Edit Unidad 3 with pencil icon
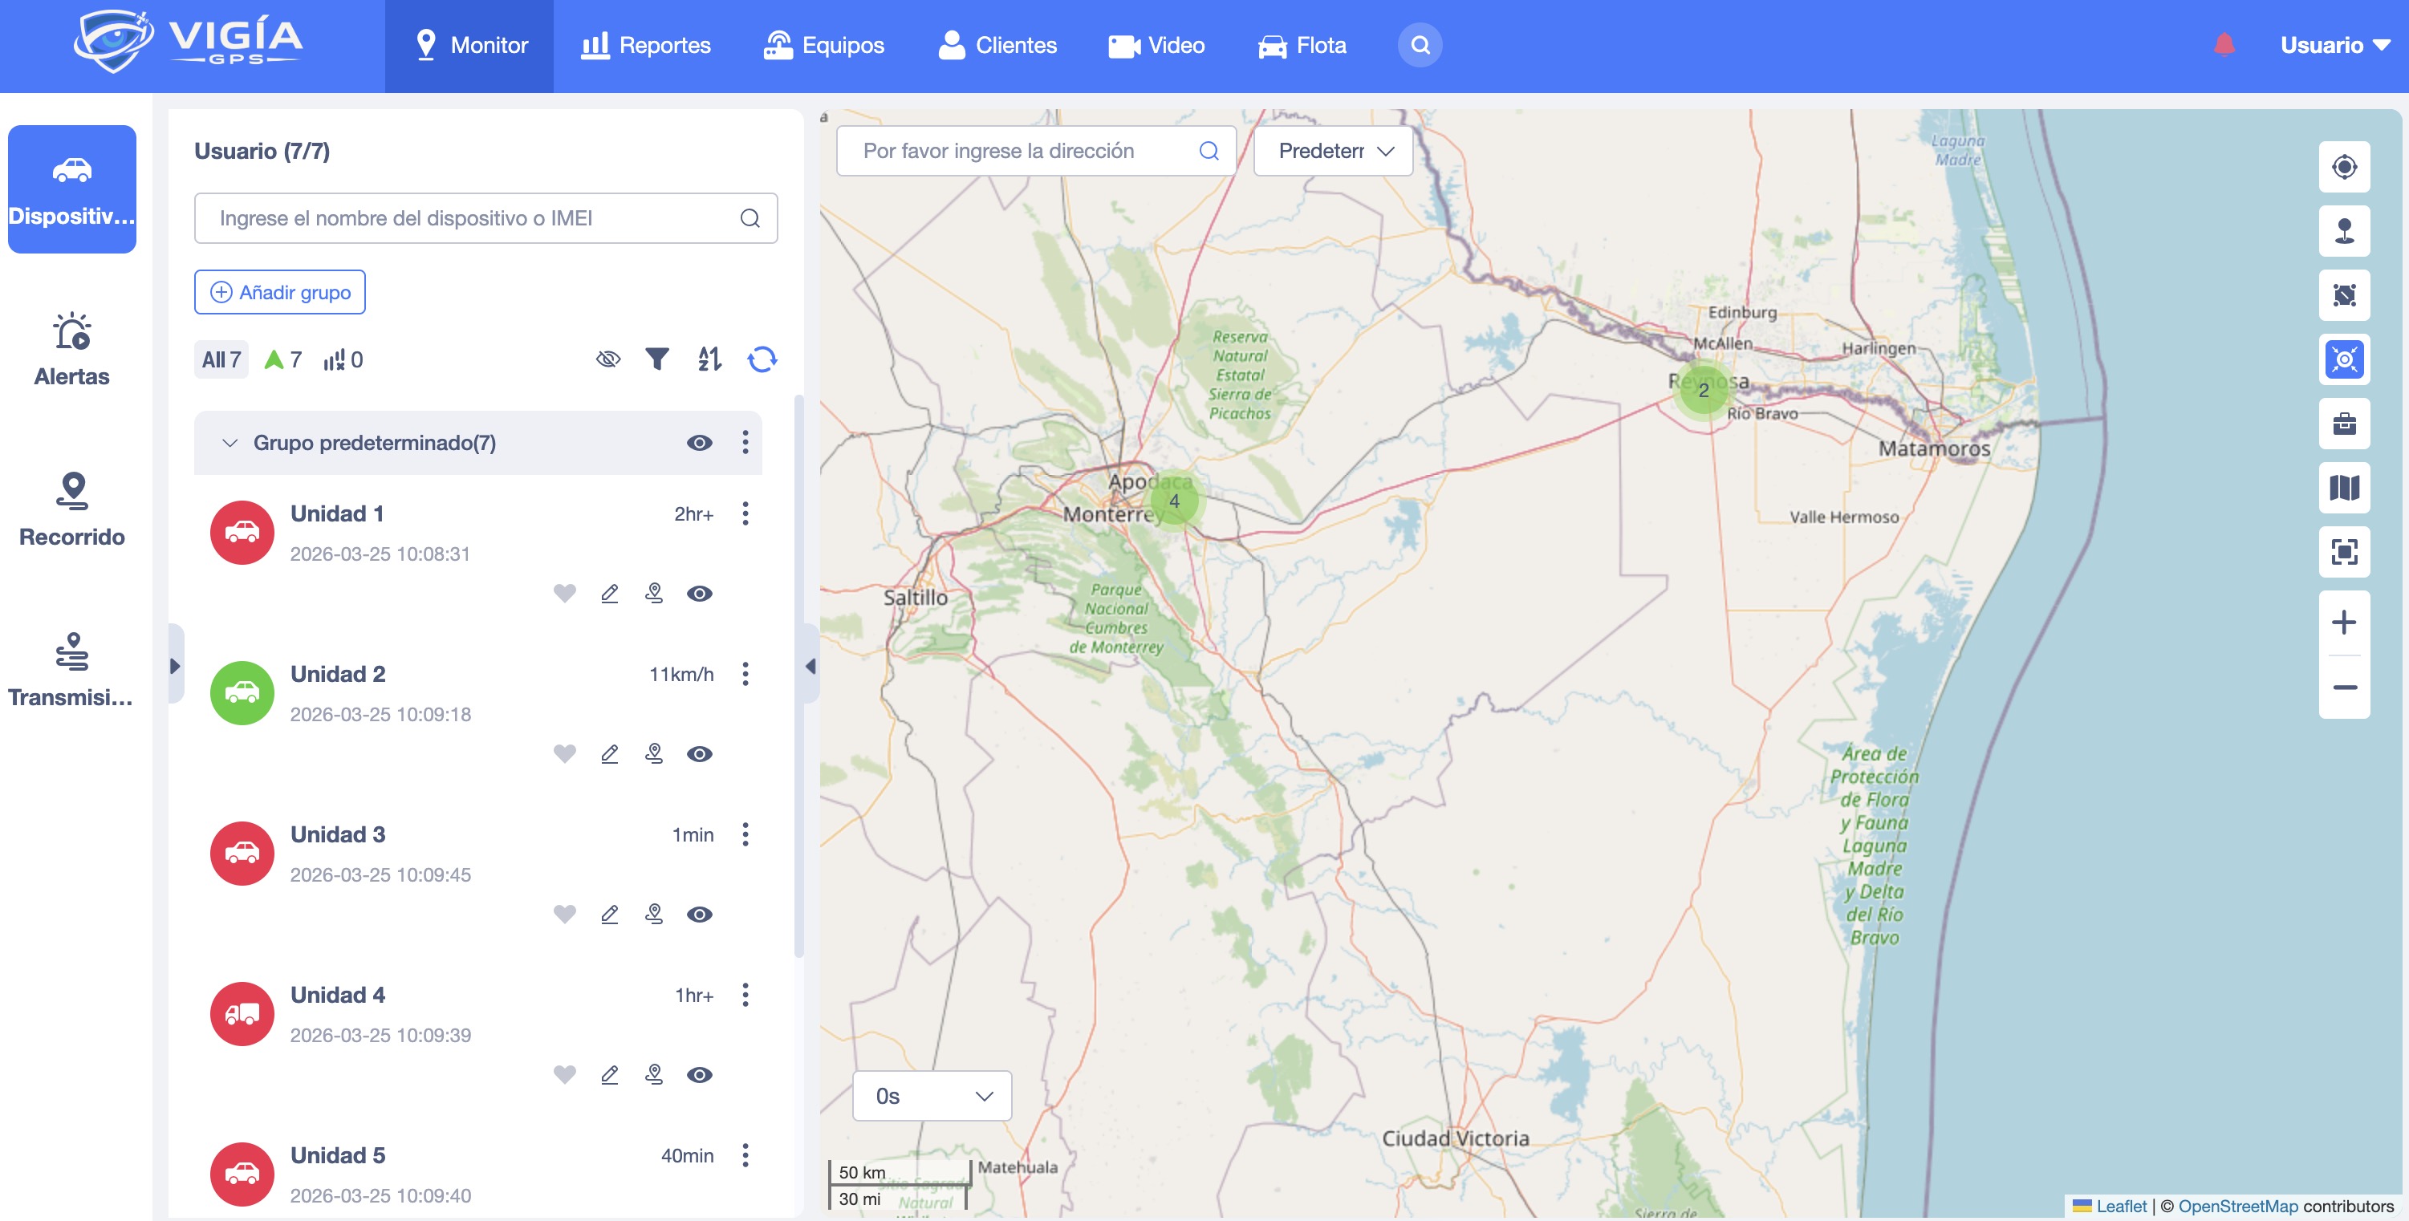The width and height of the screenshot is (2409, 1221). point(609,914)
